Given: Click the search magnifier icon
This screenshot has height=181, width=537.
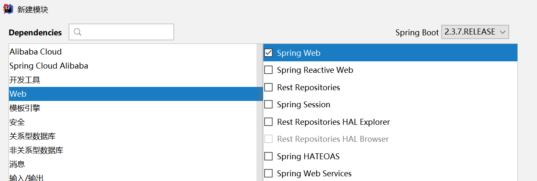Looking at the screenshot, I should point(78,32).
